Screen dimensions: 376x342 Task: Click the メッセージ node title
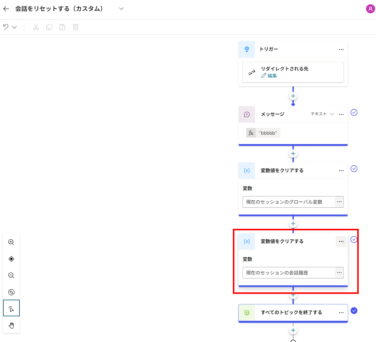tap(273, 114)
